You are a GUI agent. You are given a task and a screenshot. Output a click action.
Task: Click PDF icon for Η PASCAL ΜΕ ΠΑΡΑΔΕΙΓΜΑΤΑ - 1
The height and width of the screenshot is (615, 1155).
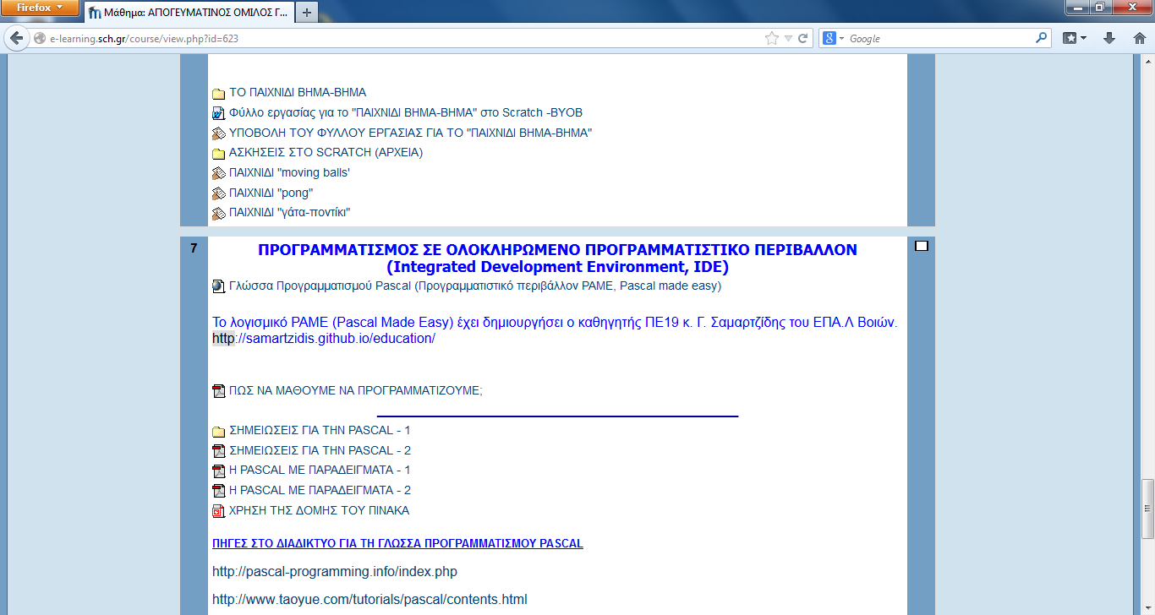(218, 471)
